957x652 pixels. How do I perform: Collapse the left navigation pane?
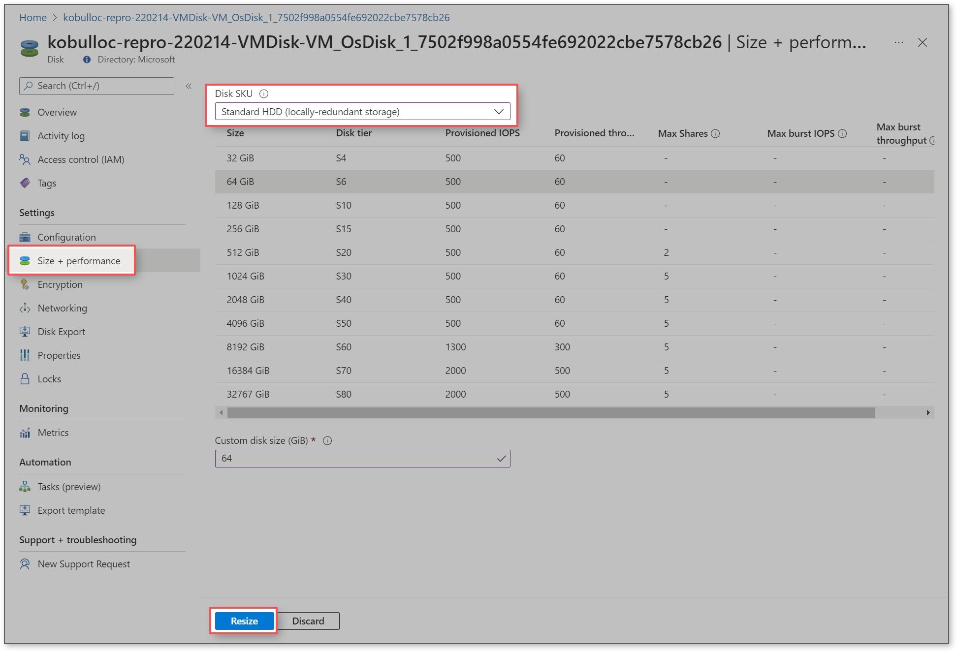coord(188,86)
